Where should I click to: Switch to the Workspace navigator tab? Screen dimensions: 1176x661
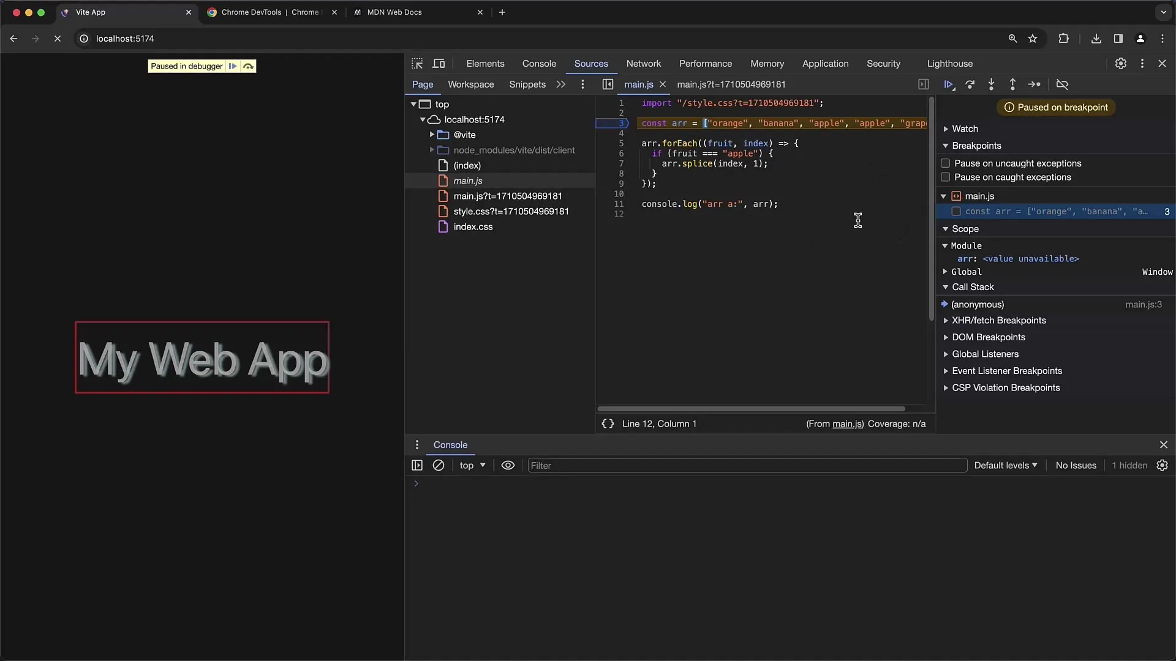[470, 84]
